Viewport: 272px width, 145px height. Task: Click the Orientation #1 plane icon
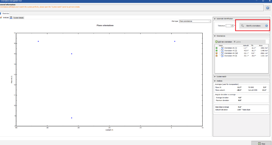pos(222,48)
